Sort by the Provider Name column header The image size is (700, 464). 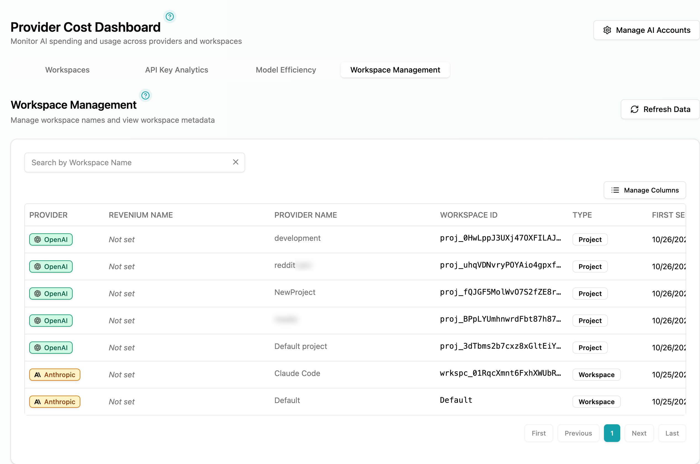[x=305, y=215]
